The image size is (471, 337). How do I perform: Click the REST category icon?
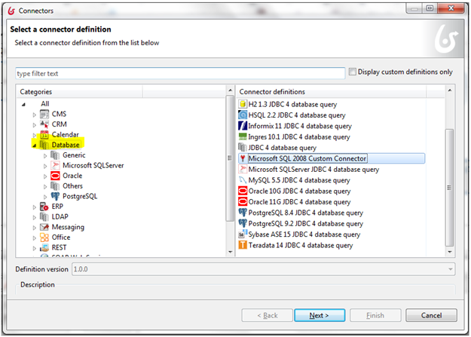(x=44, y=248)
